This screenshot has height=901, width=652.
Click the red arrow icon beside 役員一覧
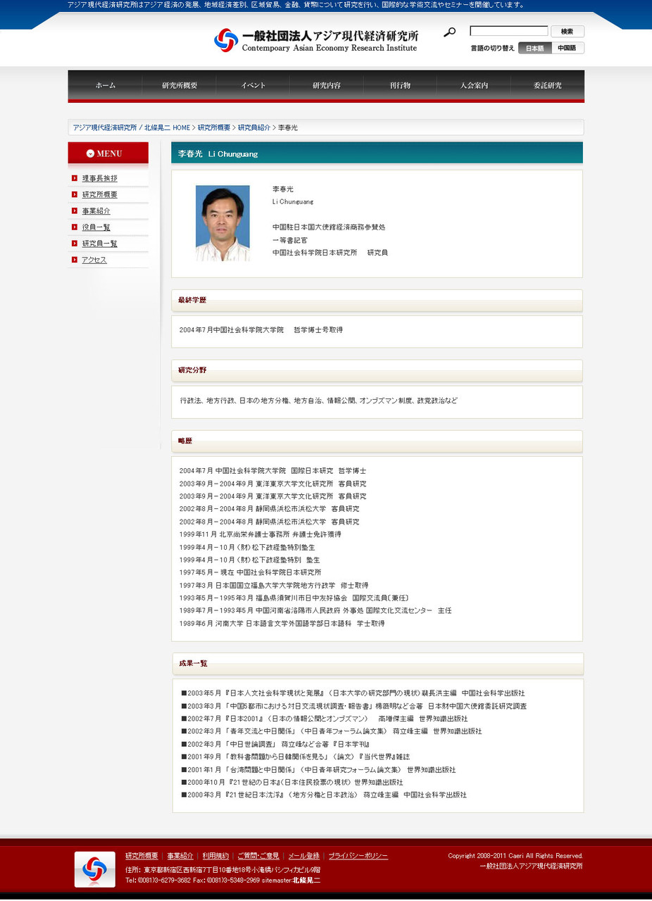74,227
